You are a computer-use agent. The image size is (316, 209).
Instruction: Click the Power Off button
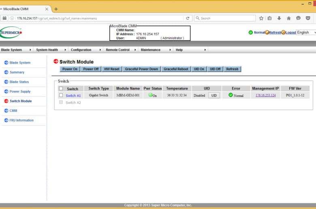[91, 69]
